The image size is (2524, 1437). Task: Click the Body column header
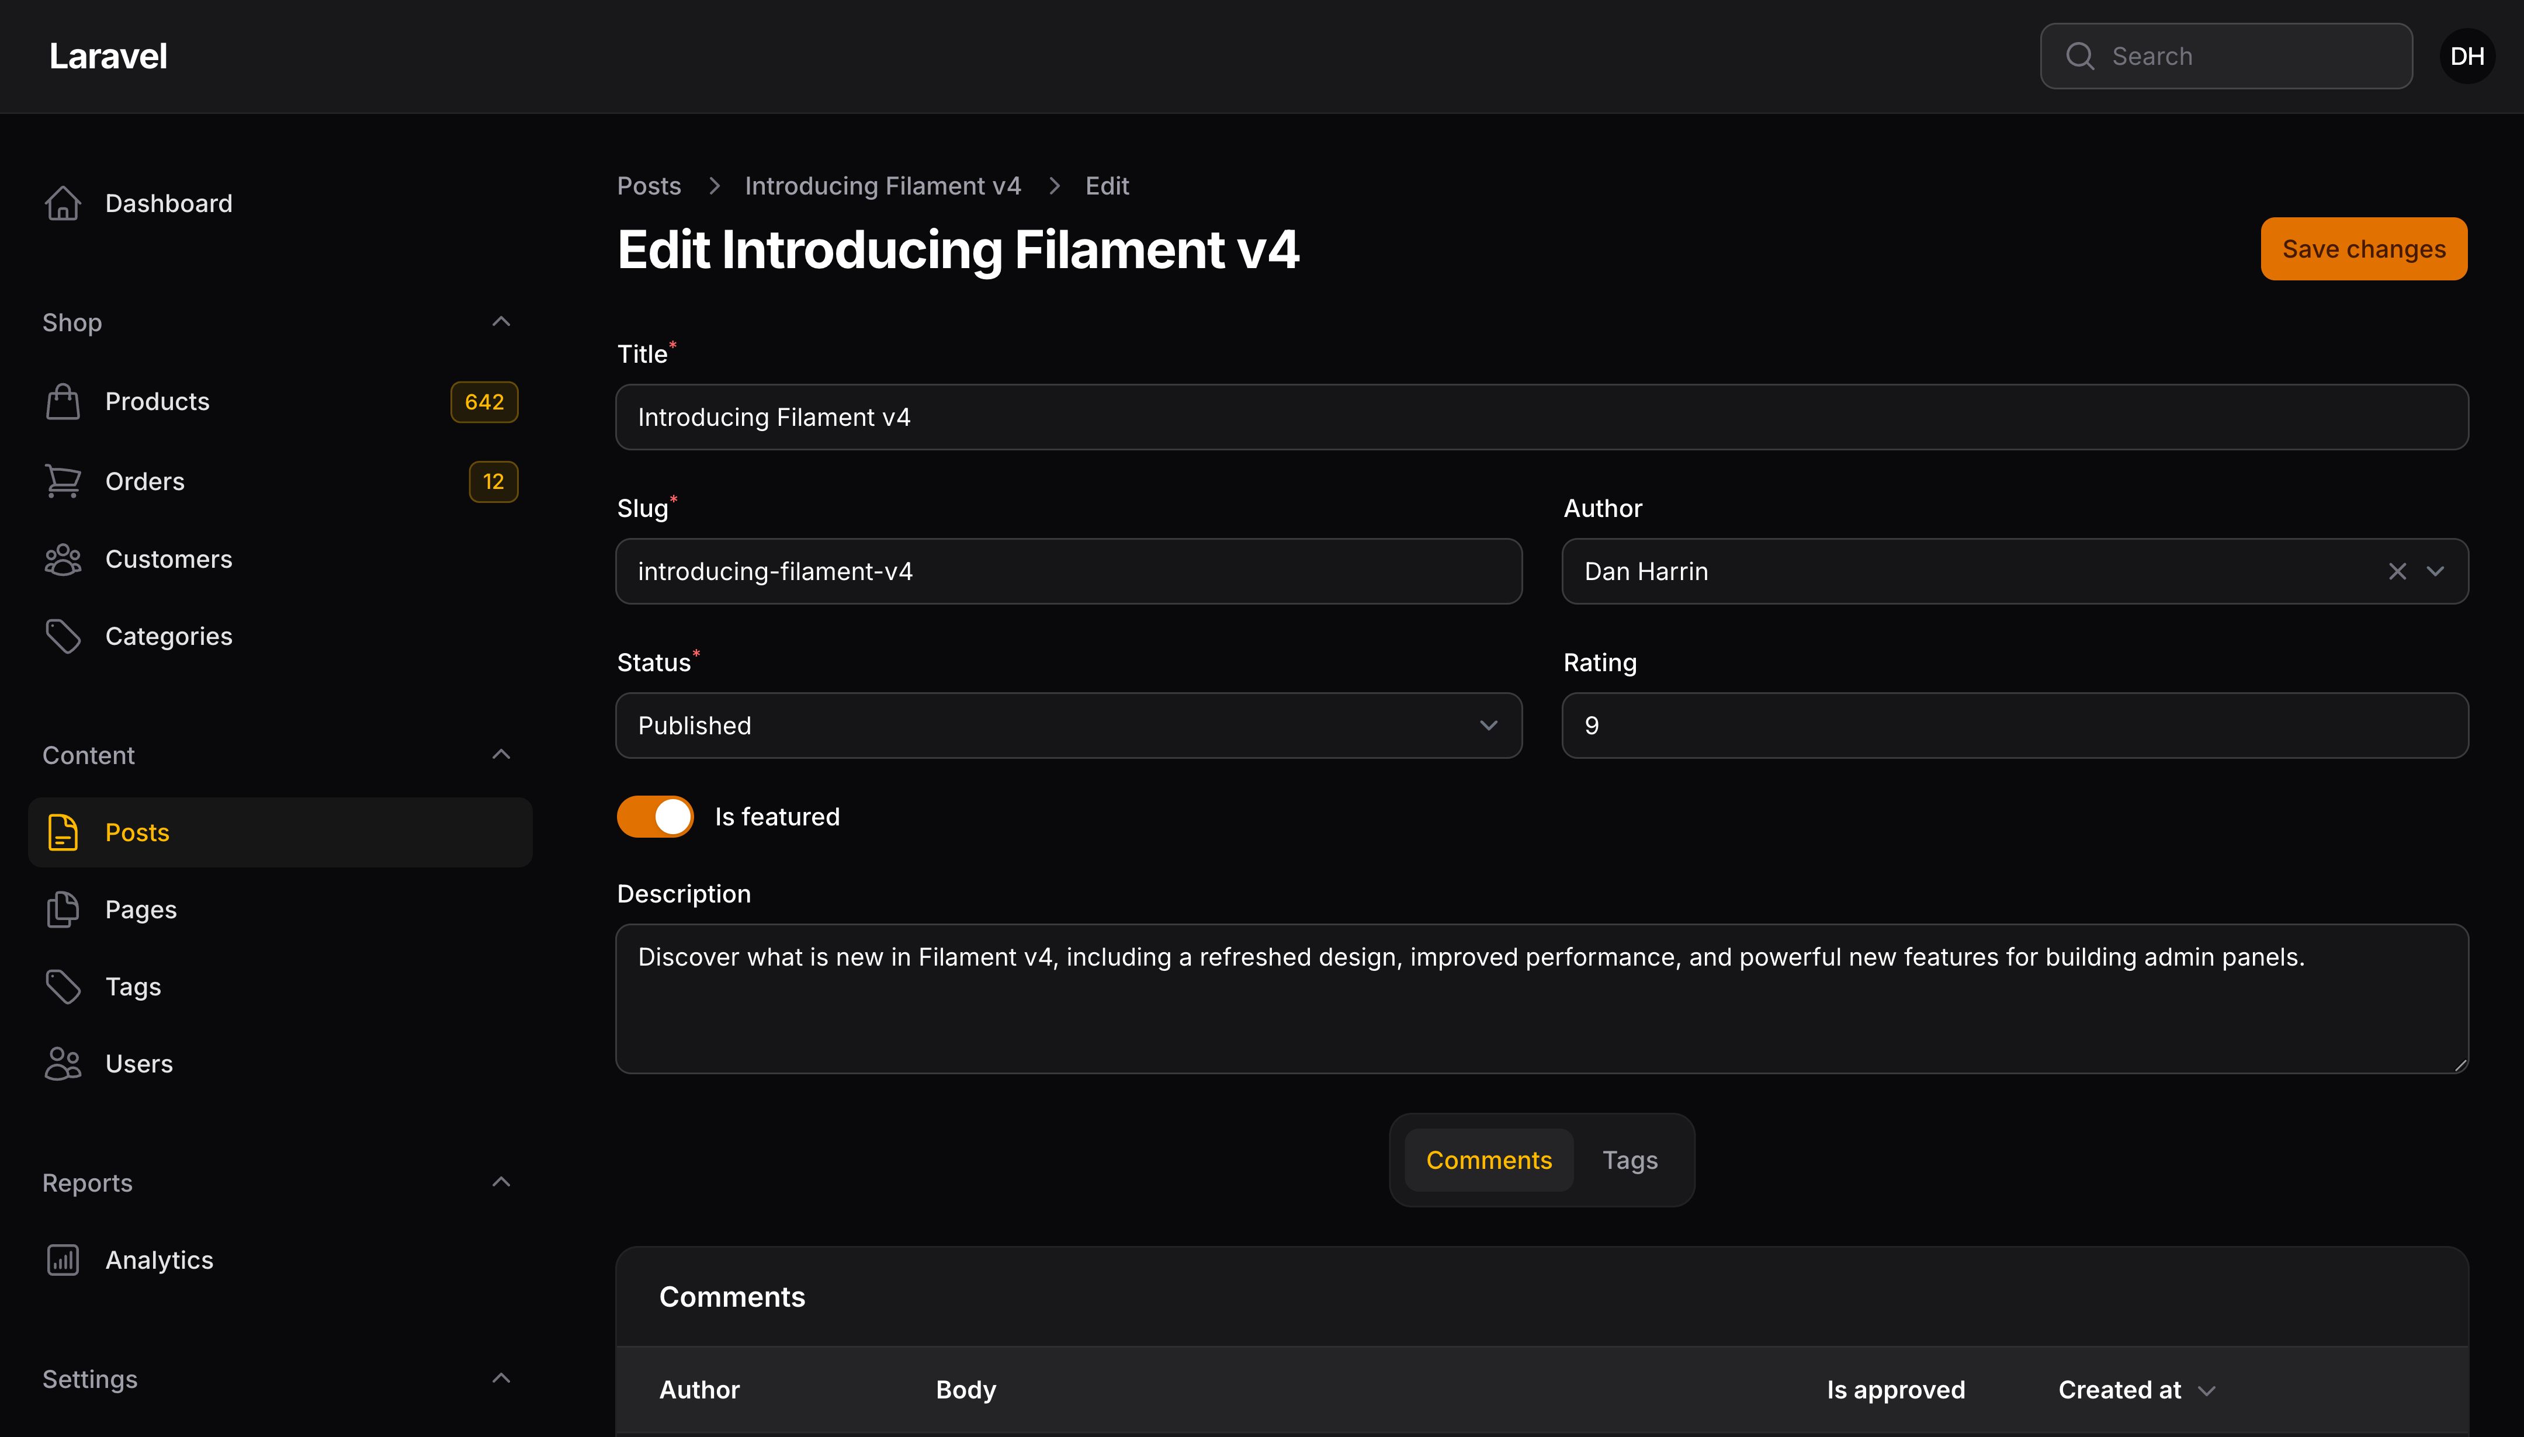965,1390
